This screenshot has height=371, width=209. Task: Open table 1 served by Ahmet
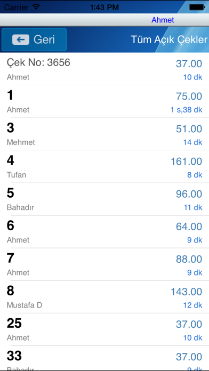coord(104,101)
